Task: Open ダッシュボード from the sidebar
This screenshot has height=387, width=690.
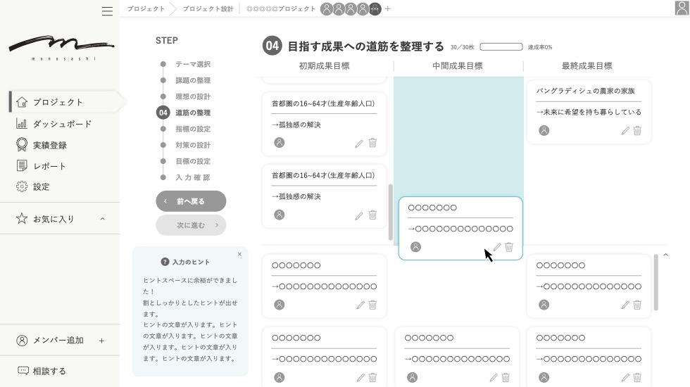Action: click(62, 124)
